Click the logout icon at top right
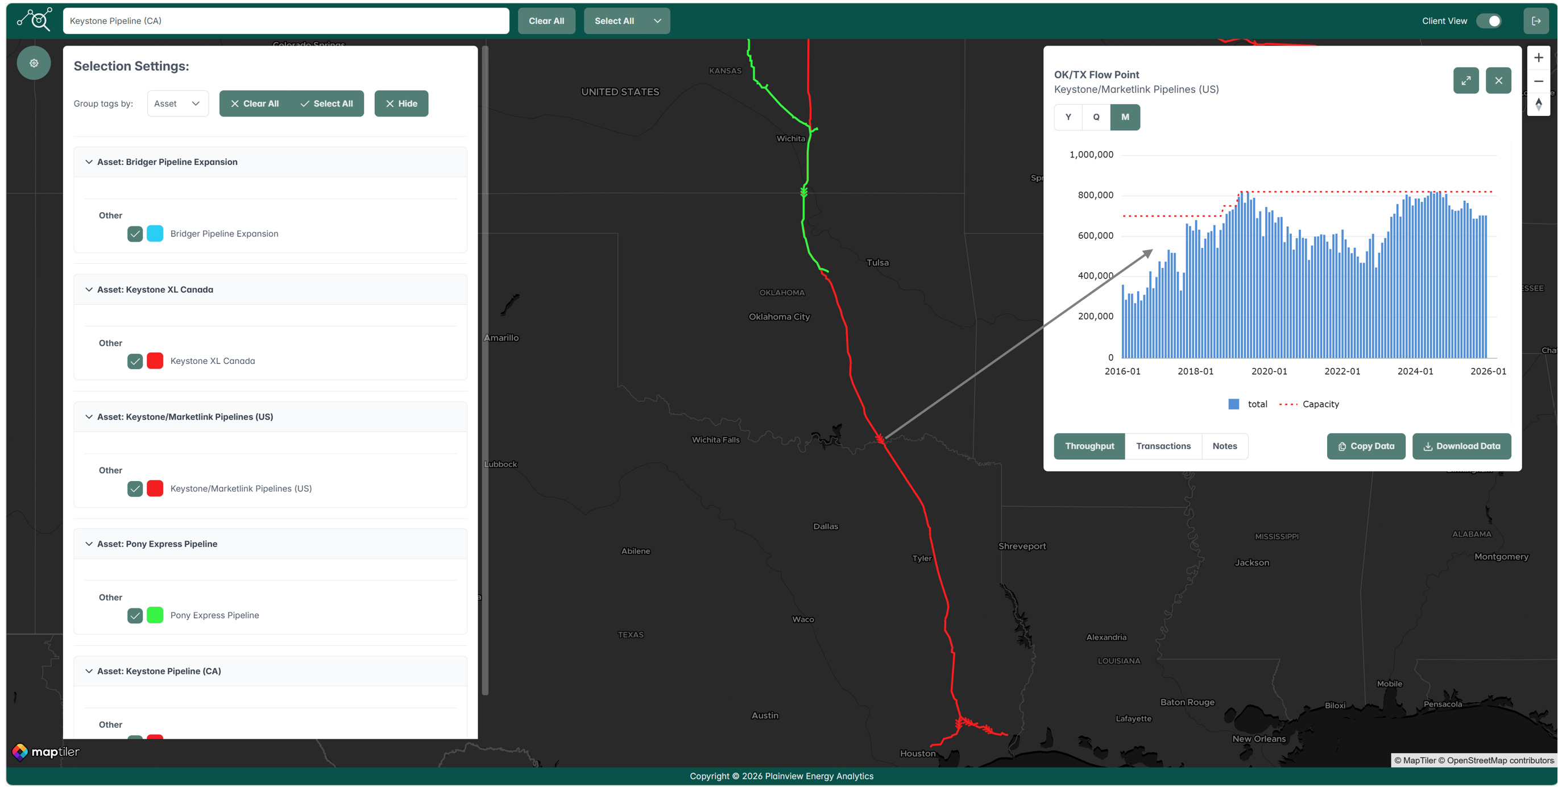The width and height of the screenshot is (1558, 787). tap(1536, 20)
